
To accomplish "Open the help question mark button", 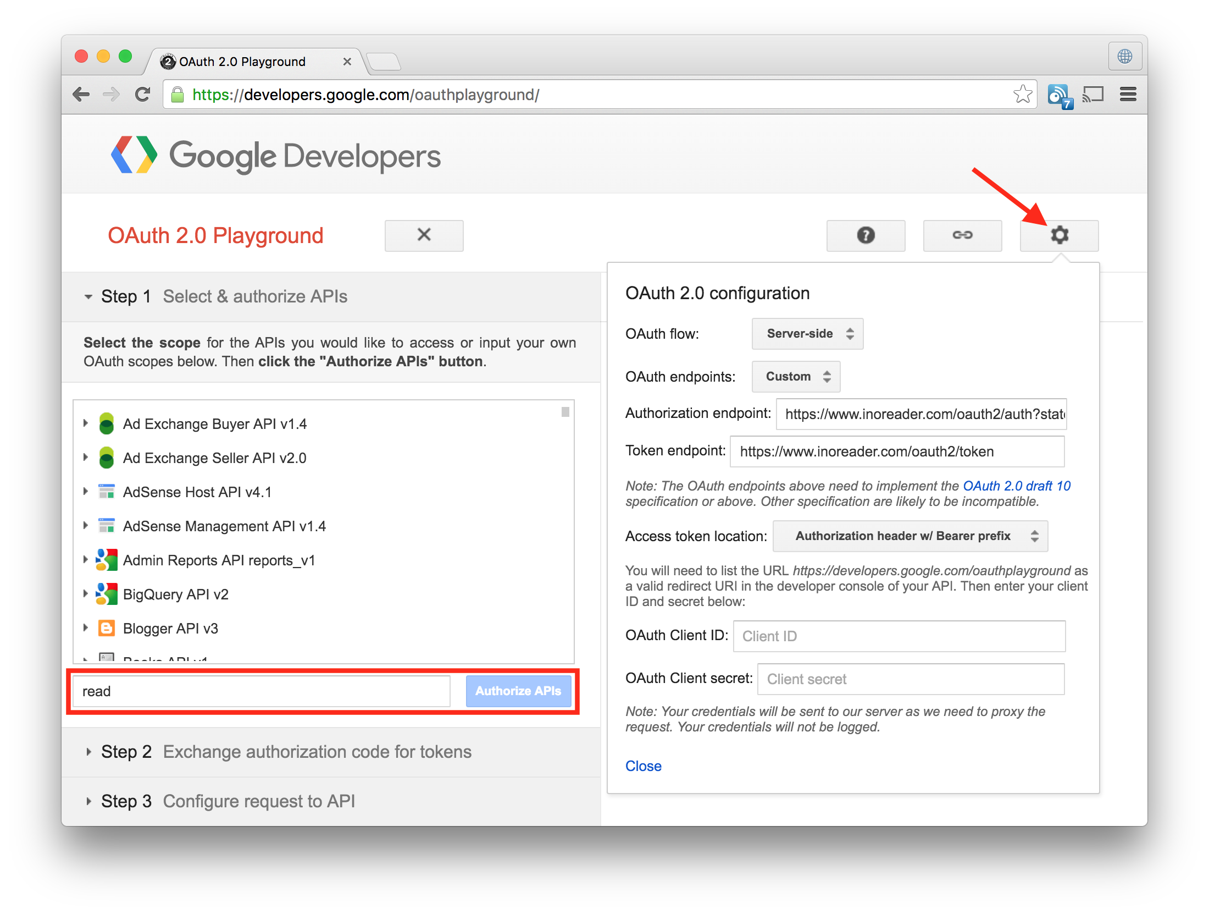I will 866,235.
